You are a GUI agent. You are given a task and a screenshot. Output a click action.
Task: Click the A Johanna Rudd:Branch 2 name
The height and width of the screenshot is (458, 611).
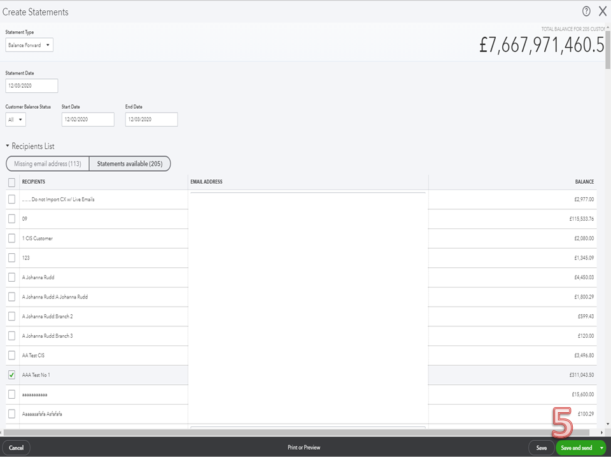(x=48, y=316)
